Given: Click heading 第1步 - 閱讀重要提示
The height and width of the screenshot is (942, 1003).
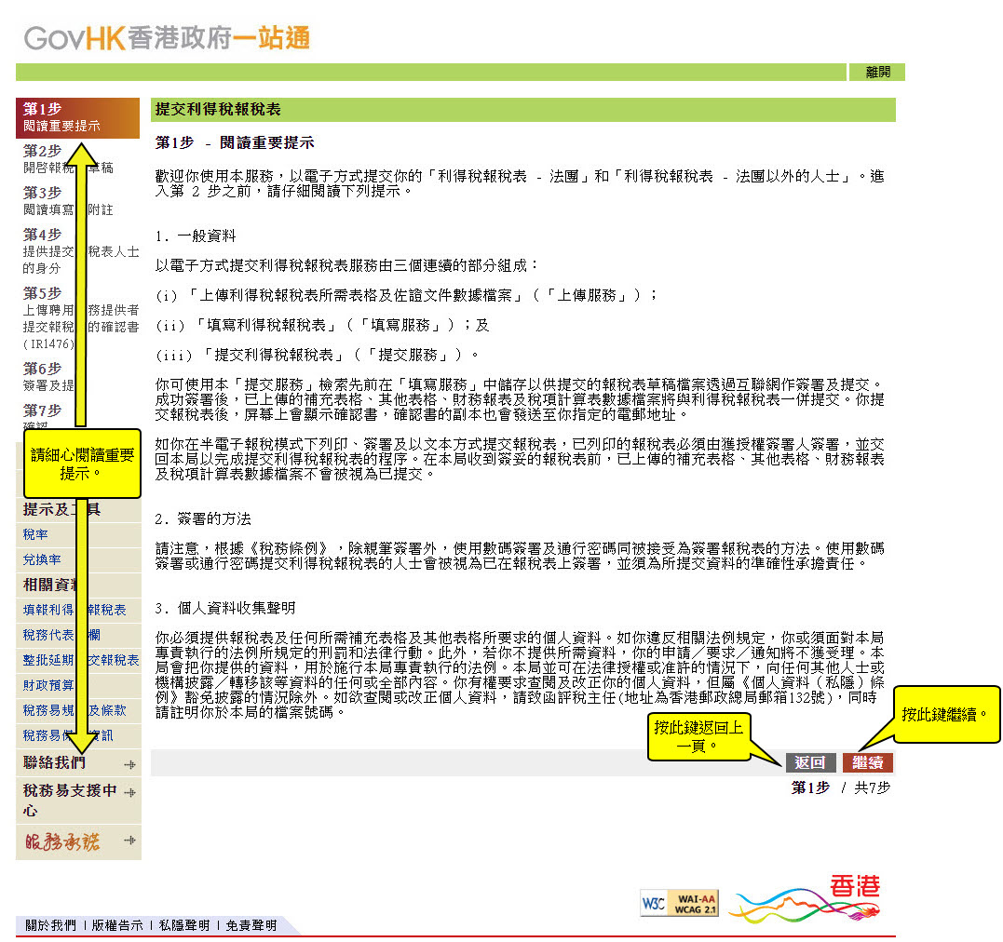Looking at the screenshot, I should tap(235, 142).
